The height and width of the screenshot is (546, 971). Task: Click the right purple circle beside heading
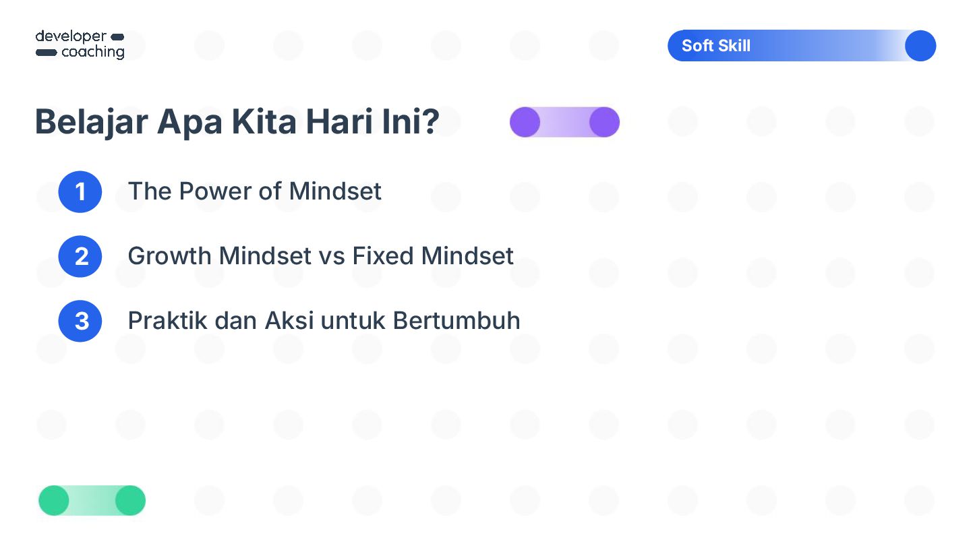(x=604, y=122)
